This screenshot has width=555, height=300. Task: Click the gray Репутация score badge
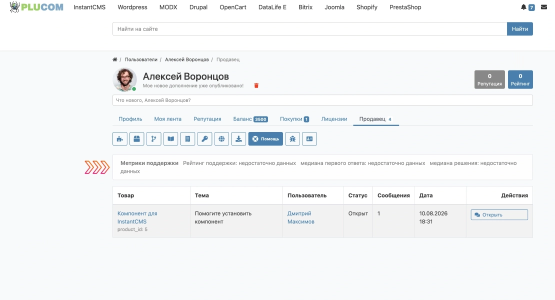[489, 79]
